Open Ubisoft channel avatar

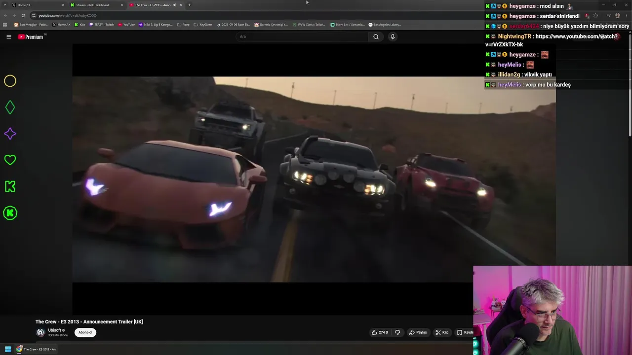click(40, 332)
